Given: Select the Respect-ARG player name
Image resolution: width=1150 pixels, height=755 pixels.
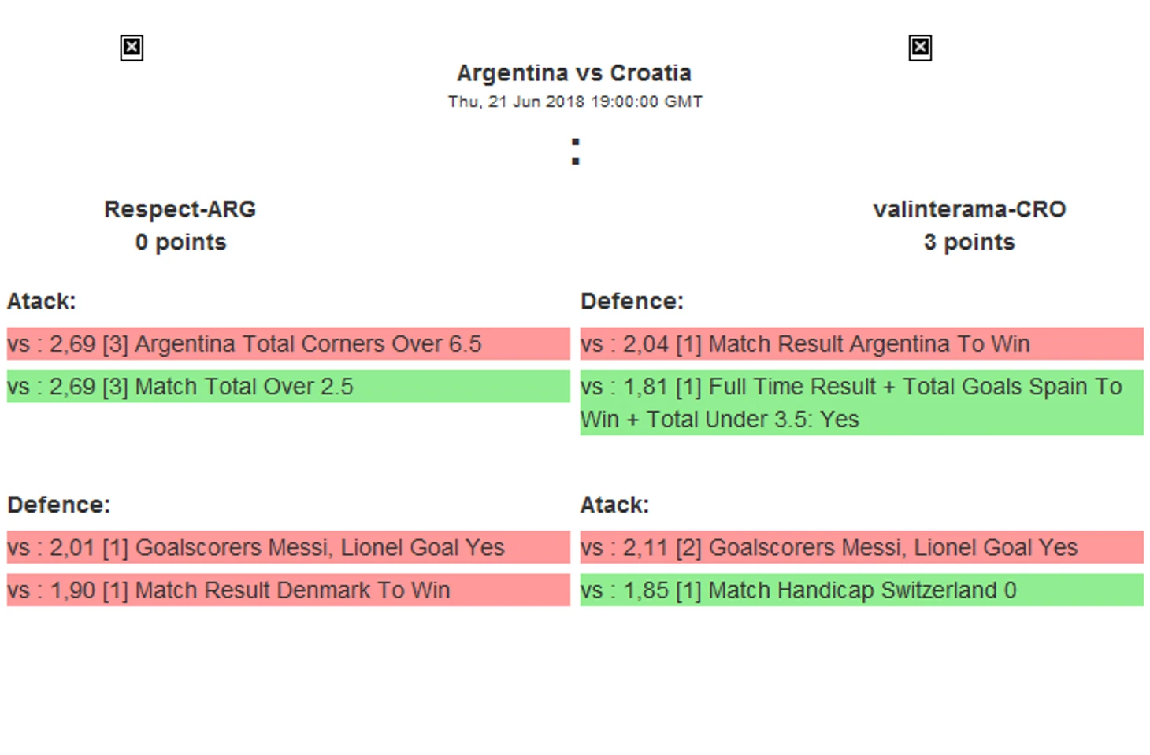Looking at the screenshot, I should coord(180,209).
